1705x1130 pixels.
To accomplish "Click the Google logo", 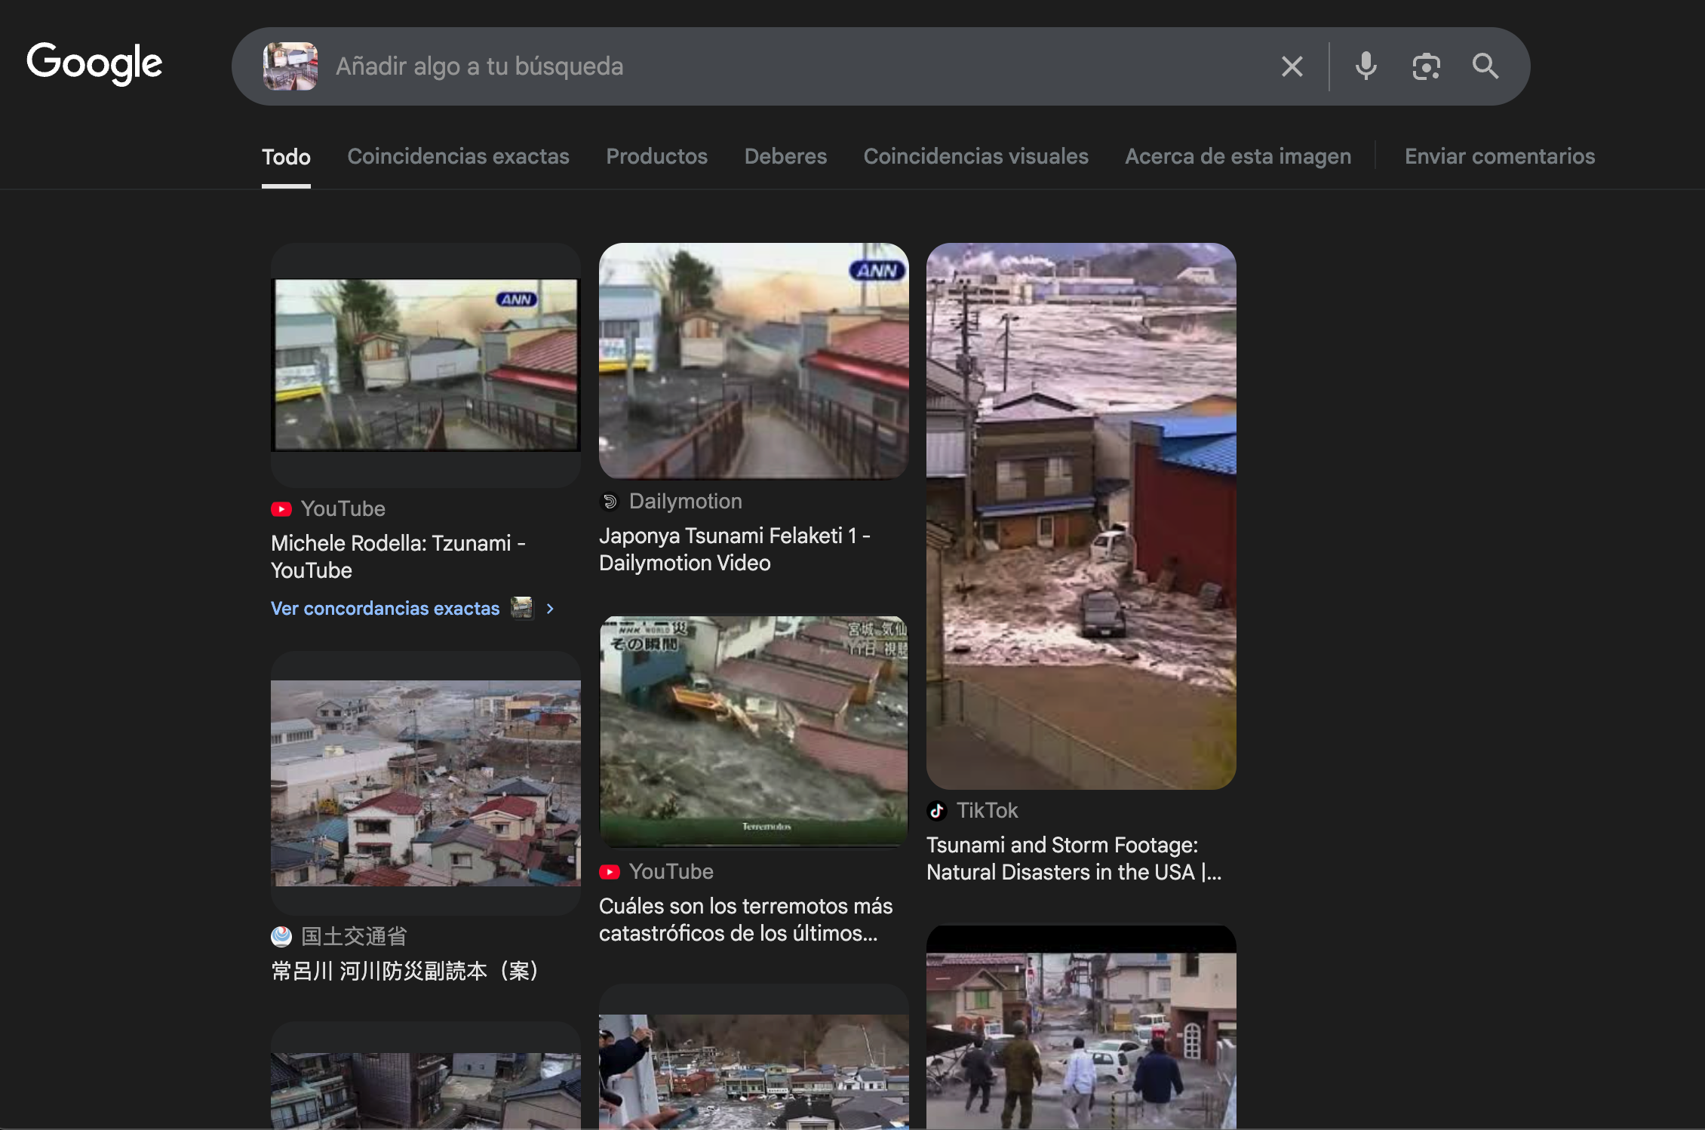I will (94, 64).
